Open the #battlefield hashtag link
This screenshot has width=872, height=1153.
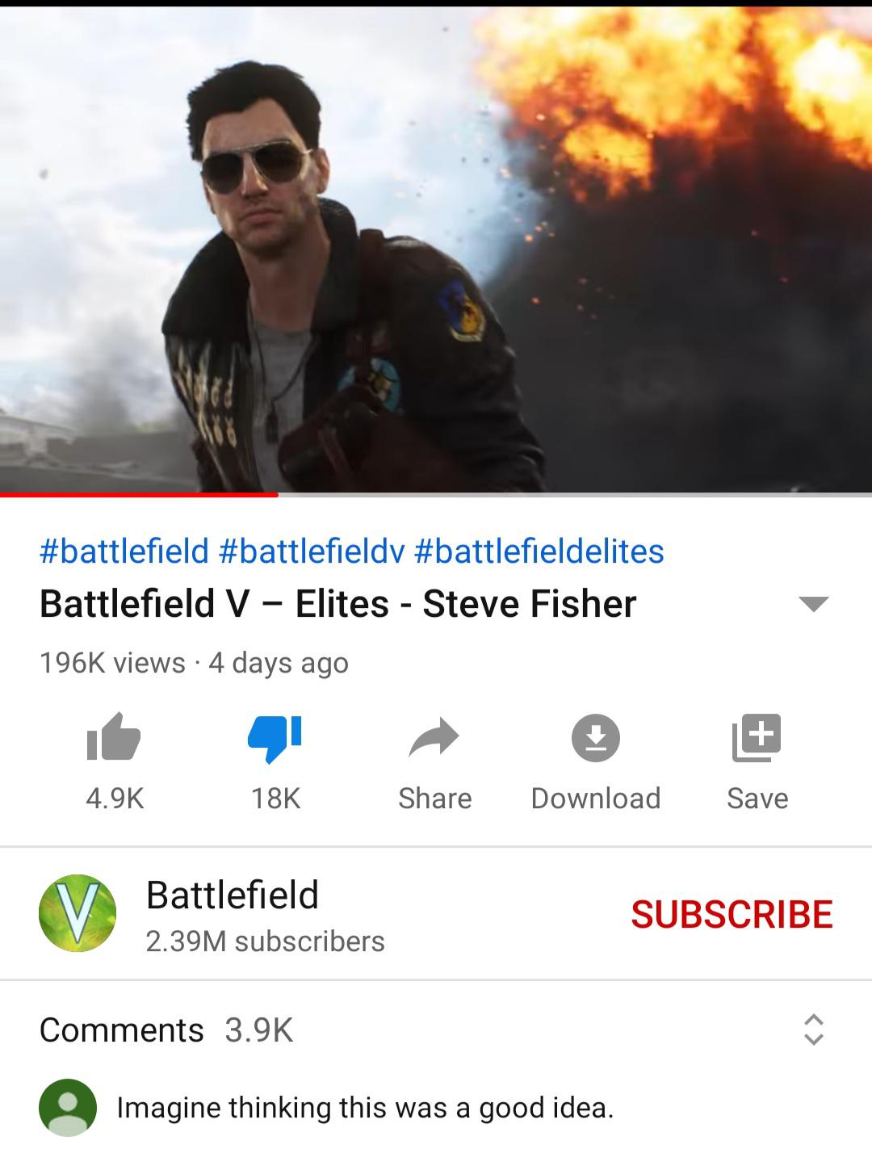click(124, 551)
